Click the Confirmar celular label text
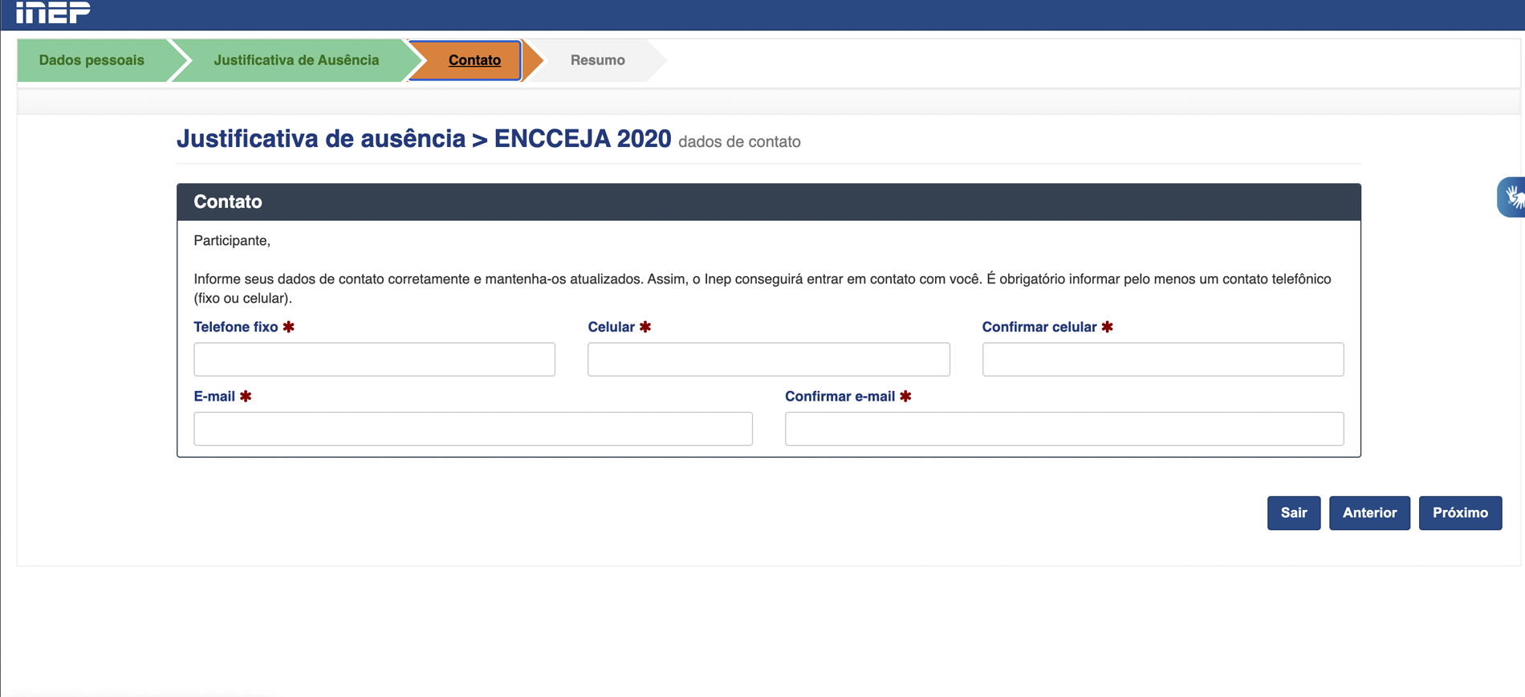The image size is (1525, 697). click(1039, 327)
